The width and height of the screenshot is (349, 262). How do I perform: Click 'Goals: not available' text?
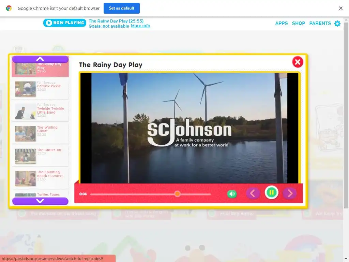109,26
